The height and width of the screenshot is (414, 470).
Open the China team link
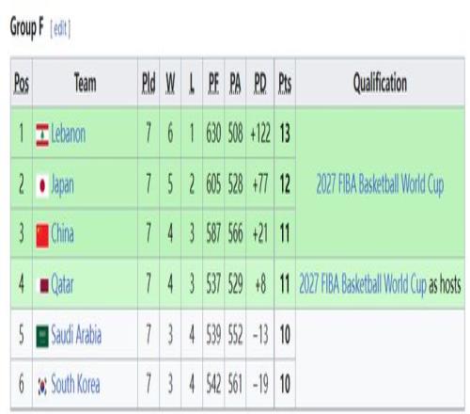click(x=63, y=234)
